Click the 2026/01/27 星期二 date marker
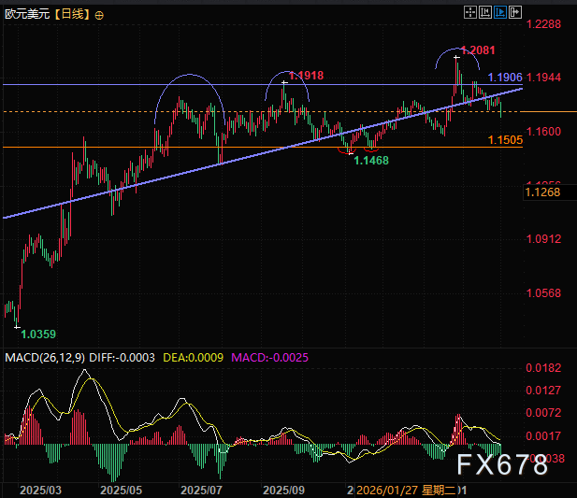This screenshot has width=577, height=498. click(x=406, y=491)
